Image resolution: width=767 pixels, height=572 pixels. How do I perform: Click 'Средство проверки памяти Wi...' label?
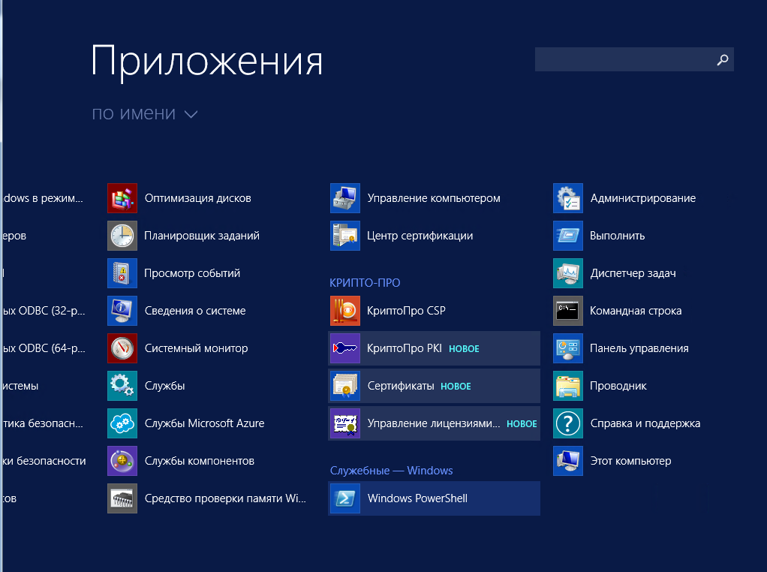[225, 498]
